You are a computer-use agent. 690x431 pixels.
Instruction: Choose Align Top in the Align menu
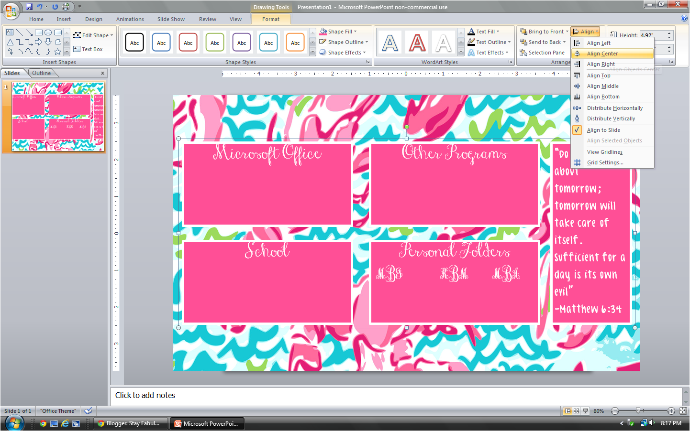(x=612, y=75)
